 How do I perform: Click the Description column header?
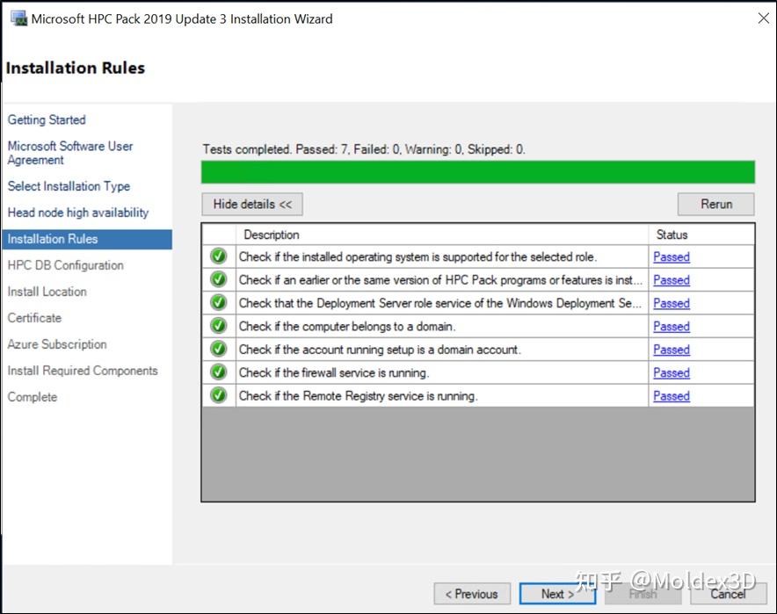point(272,235)
